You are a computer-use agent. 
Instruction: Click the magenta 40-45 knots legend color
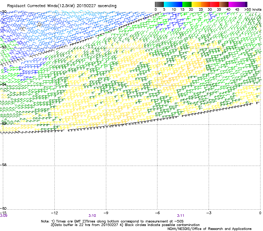(233, 4)
